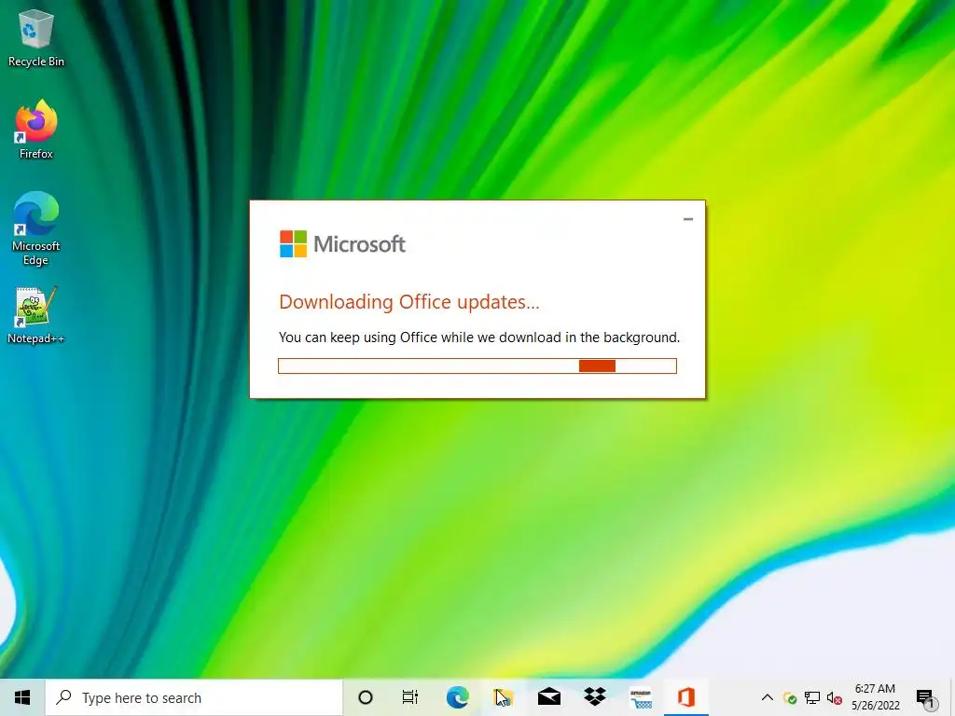This screenshot has width=955, height=716.
Task: Open the Recycle Bin desktop icon
Action: tap(36, 37)
